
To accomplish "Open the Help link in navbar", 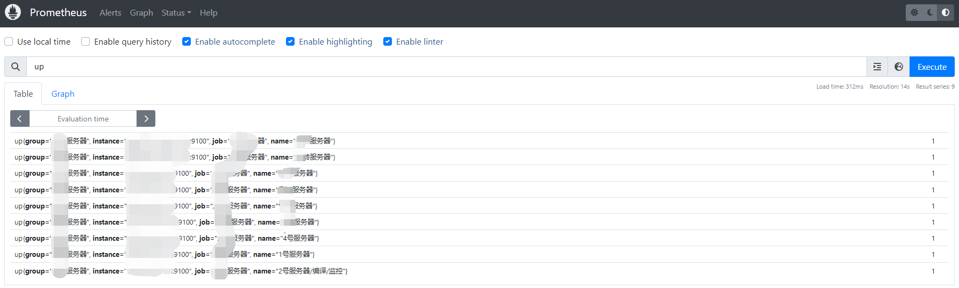I will coord(209,12).
